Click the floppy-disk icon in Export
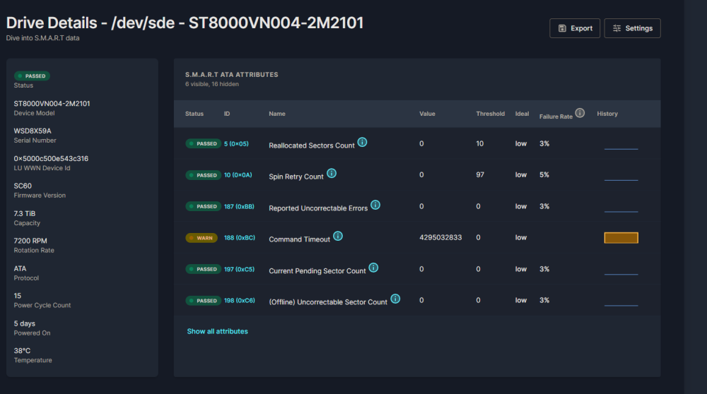The width and height of the screenshot is (707, 394). tap(562, 28)
